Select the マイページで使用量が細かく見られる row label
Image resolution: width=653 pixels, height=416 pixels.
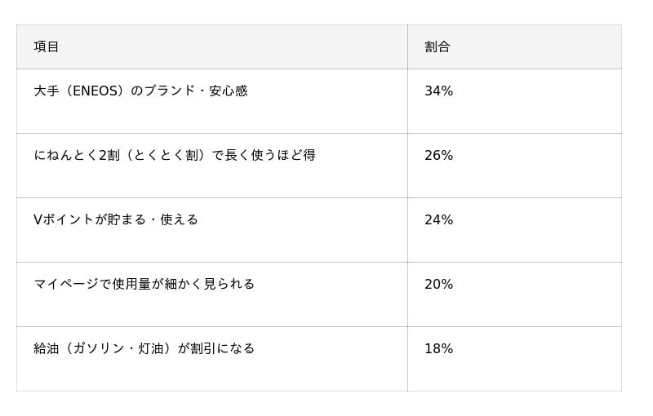coord(144,285)
